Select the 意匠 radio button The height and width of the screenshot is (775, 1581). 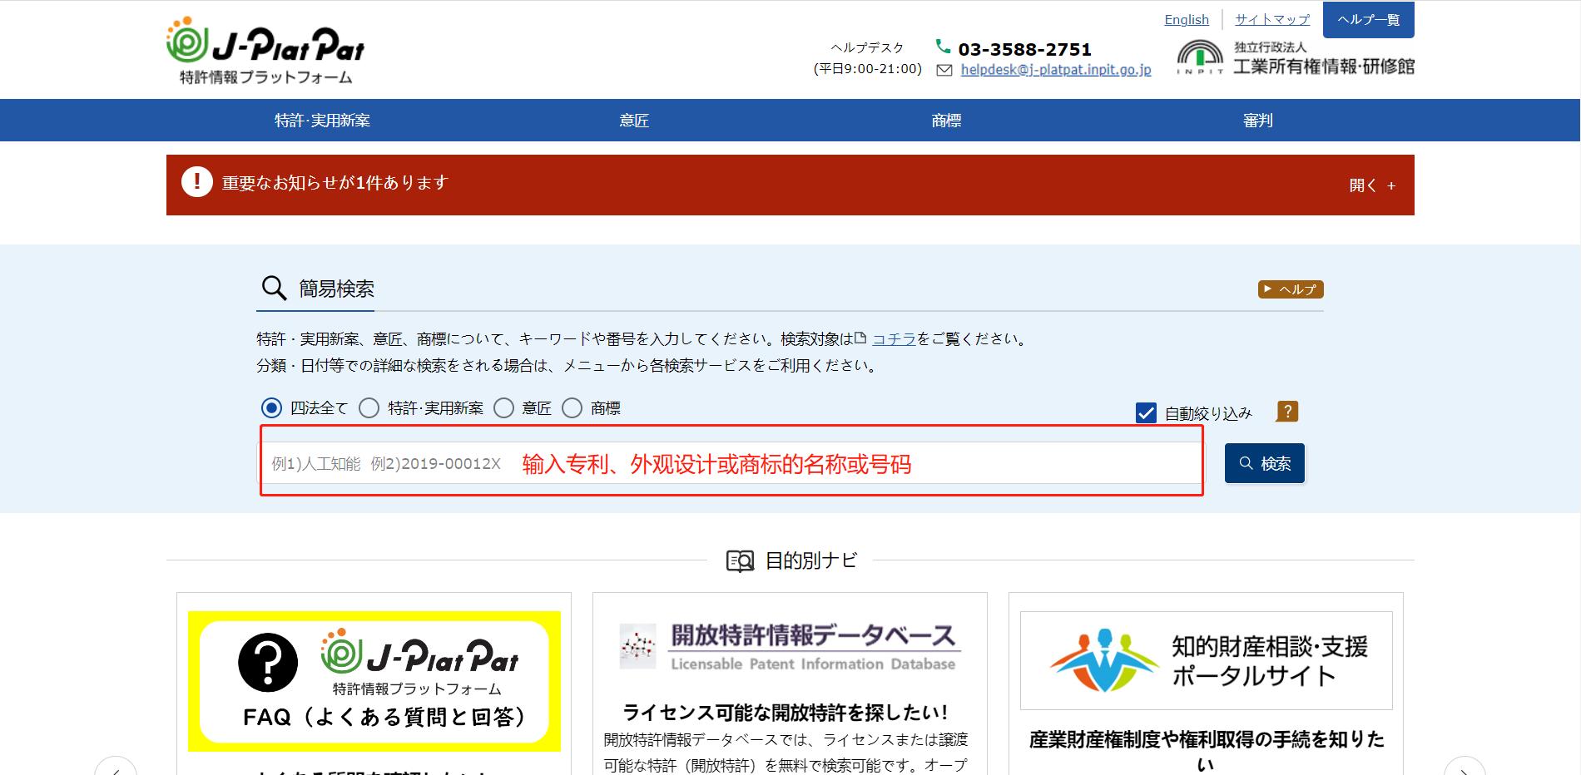(503, 407)
